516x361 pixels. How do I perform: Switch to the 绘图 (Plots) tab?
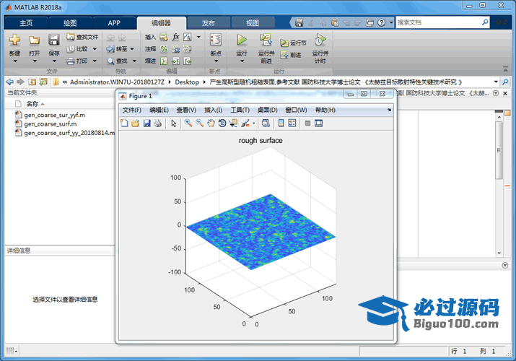pos(70,22)
